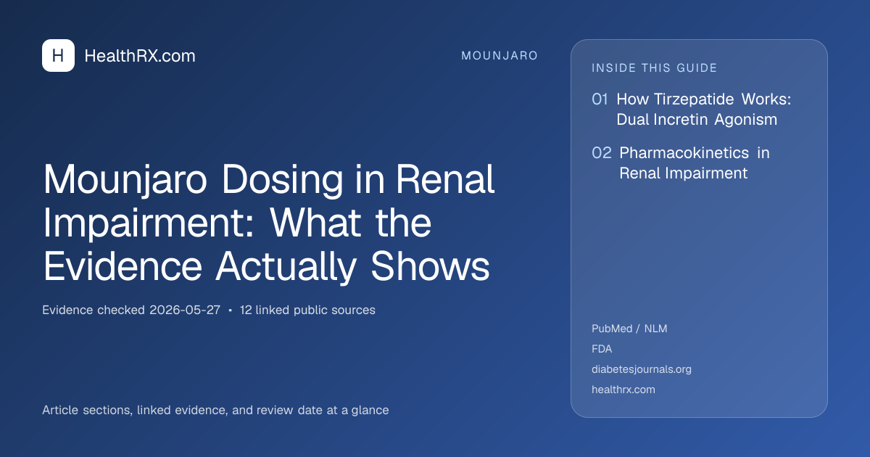Click the 12 linked public sources text
870x457 pixels.
tap(307, 310)
